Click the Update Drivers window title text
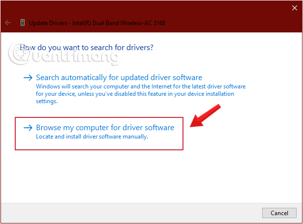Screen dimensions: 303x224 coord(49,23)
